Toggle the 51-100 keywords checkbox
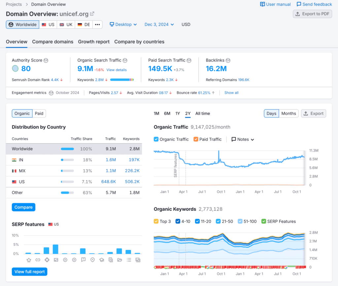Screen dimensions: 338x286 click(x=240, y=221)
